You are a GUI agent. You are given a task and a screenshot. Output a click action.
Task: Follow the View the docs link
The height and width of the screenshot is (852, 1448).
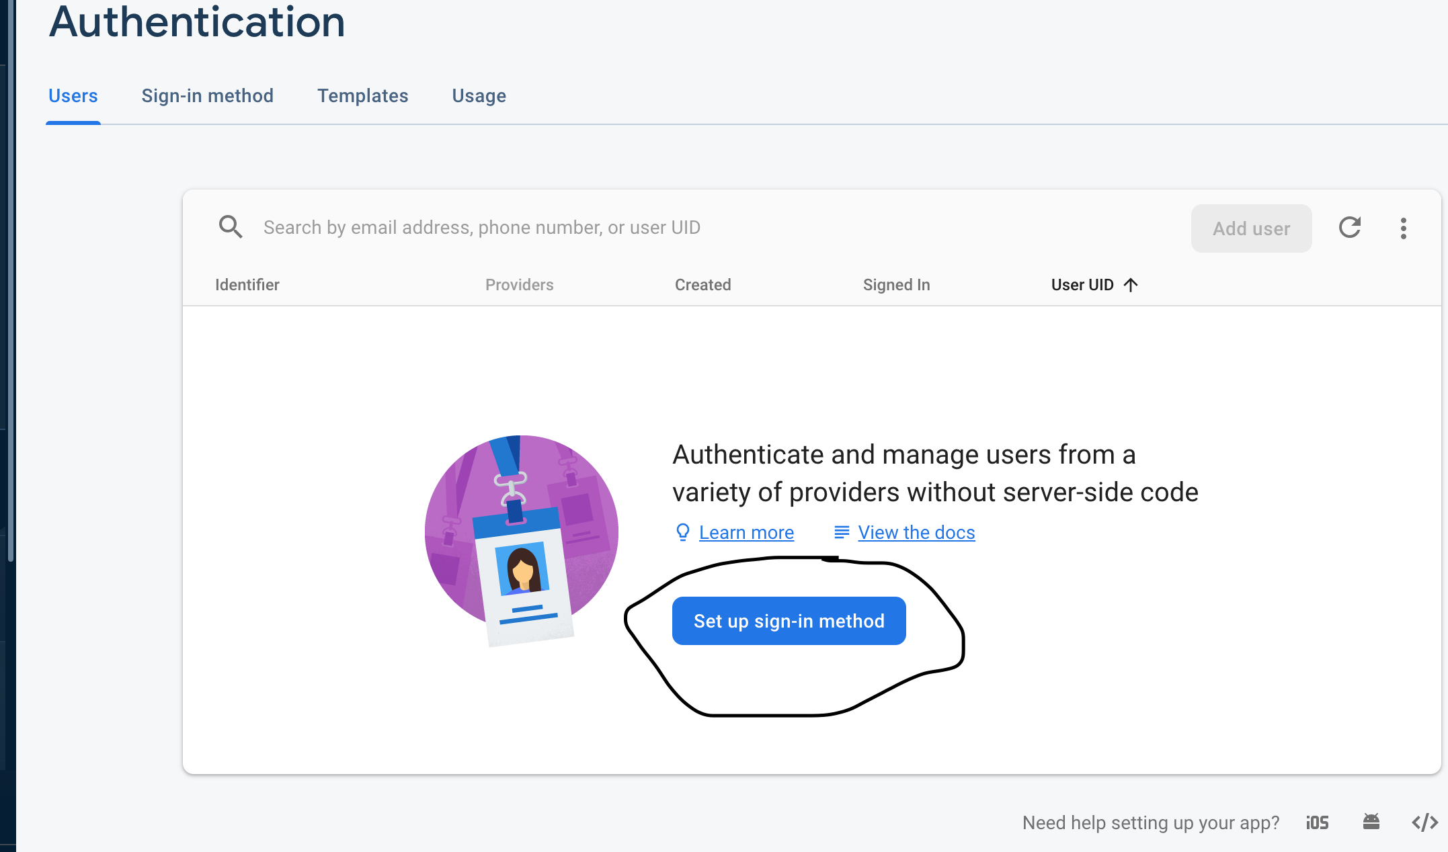point(916,532)
